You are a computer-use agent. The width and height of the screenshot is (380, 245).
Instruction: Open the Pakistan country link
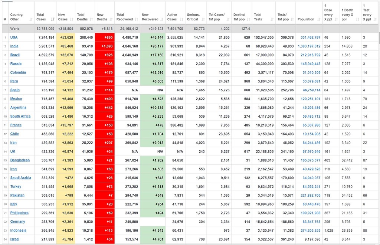tap(17, 195)
